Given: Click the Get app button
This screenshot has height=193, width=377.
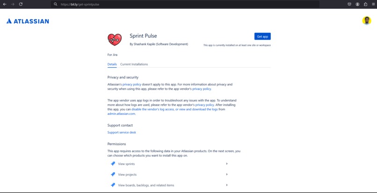Looking at the screenshot, I should (262, 36).
